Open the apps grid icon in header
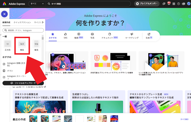 coord(174,4)
